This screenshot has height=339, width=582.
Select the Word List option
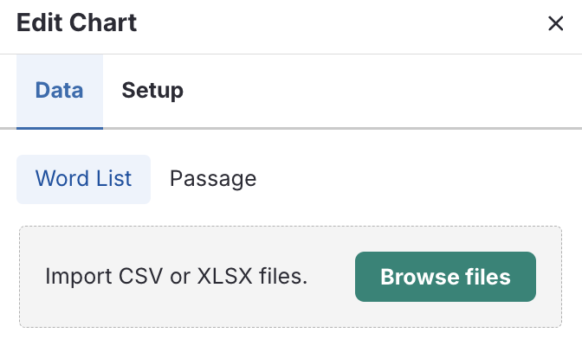(x=83, y=179)
